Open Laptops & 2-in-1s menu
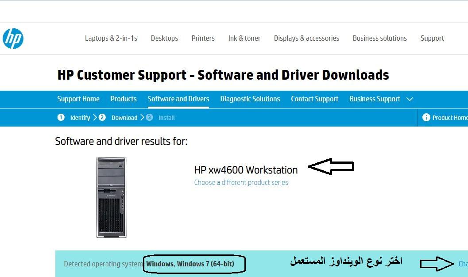Viewport: 468px width, 277px height. click(111, 38)
